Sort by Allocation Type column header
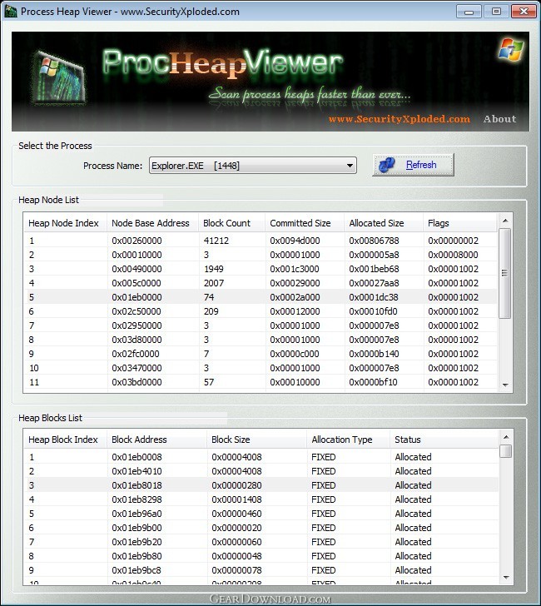 point(349,440)
